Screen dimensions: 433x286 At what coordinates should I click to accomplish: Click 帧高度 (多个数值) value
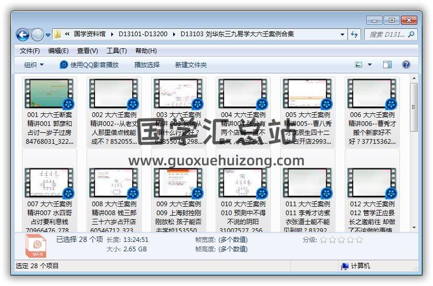pos(233,249)
